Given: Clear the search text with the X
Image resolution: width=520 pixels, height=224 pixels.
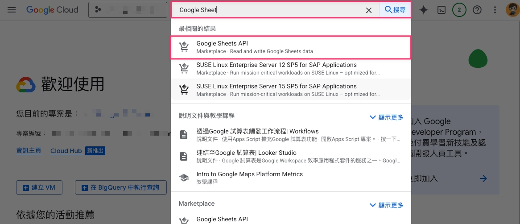Looking at the screenshot, I should click(369, 10).
